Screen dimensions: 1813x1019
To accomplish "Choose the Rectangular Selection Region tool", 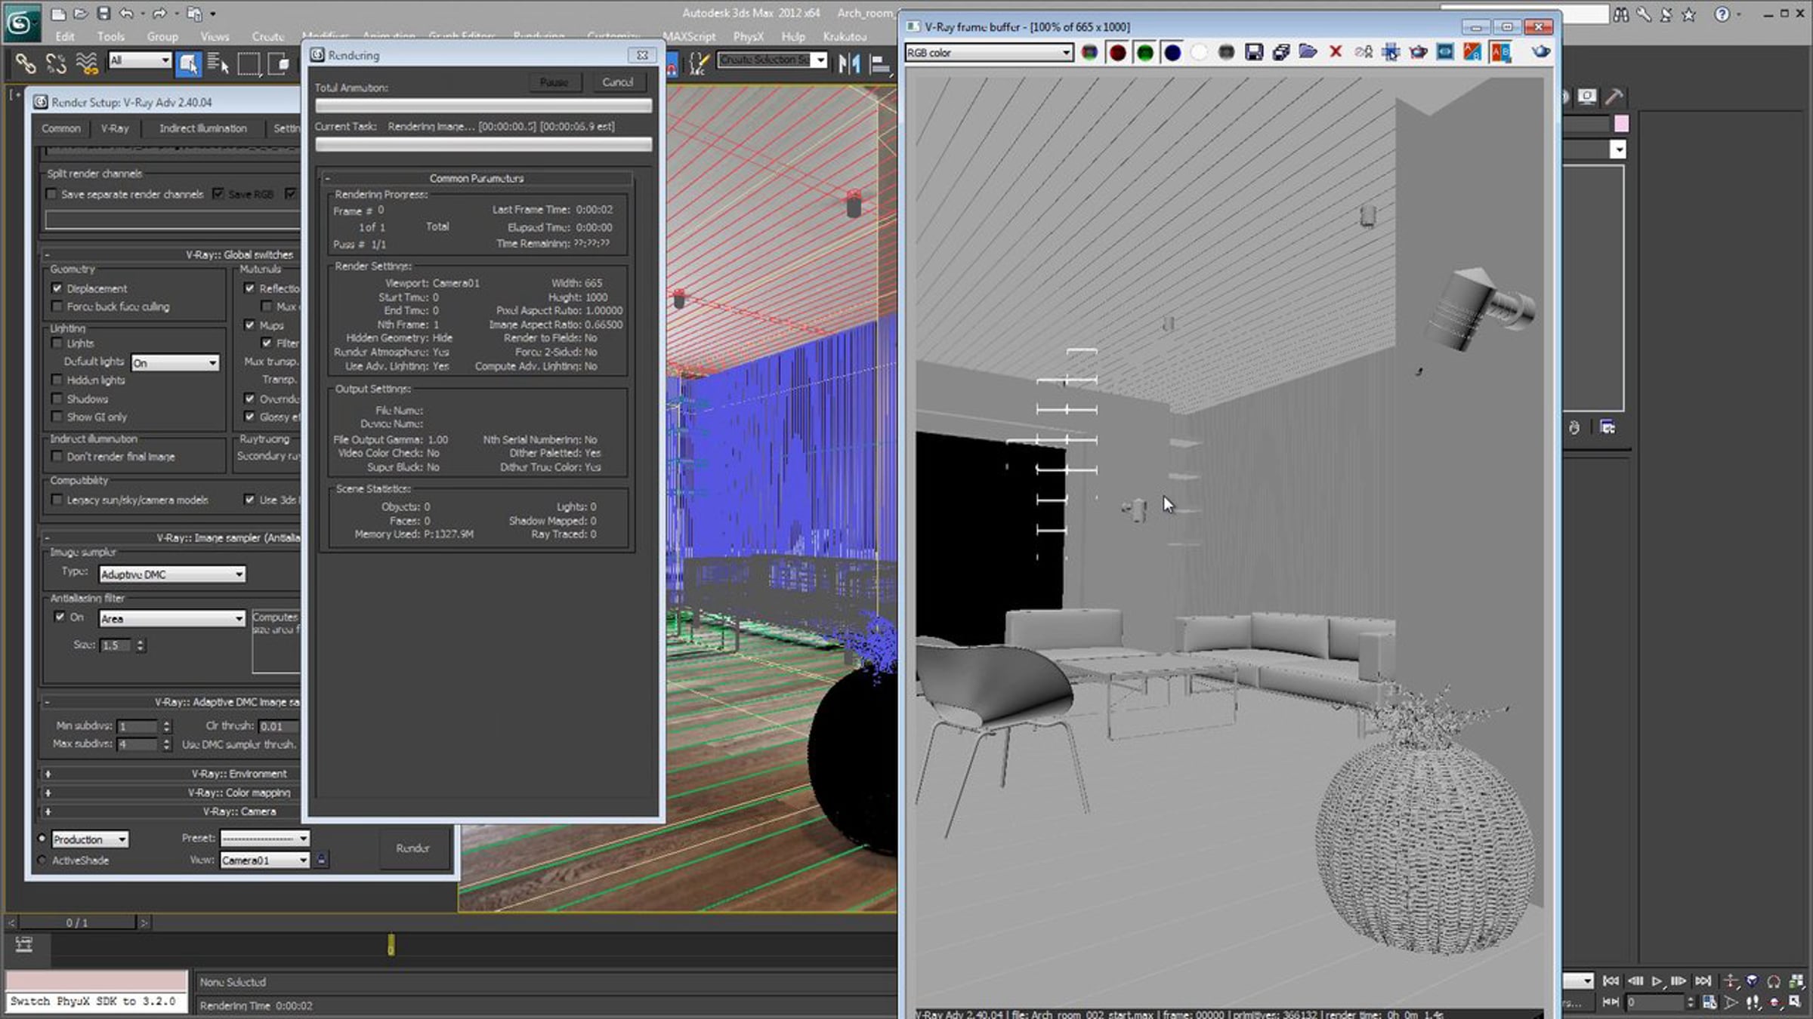I will (x=249, y=64).
